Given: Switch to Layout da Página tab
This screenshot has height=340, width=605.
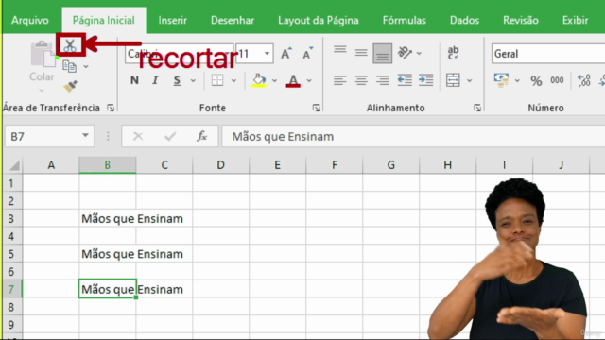Looking at the screenshot, I should pyautogui.click(x=319, y=20).
